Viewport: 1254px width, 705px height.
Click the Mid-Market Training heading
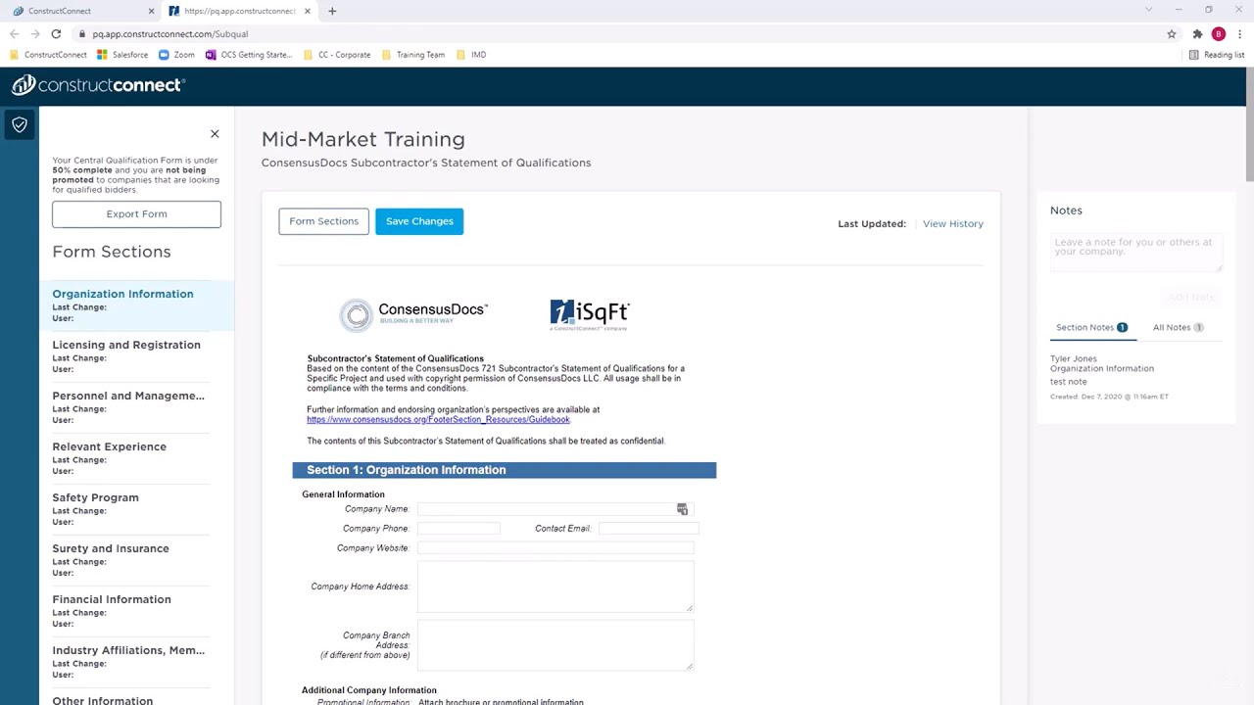tap(363, 139)
